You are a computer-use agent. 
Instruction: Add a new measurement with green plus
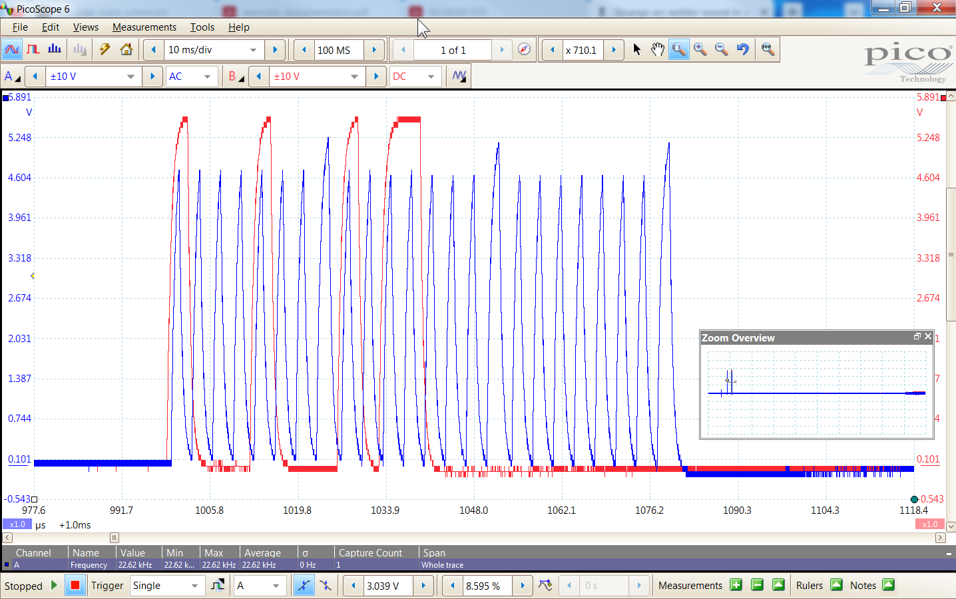(736, 585)
